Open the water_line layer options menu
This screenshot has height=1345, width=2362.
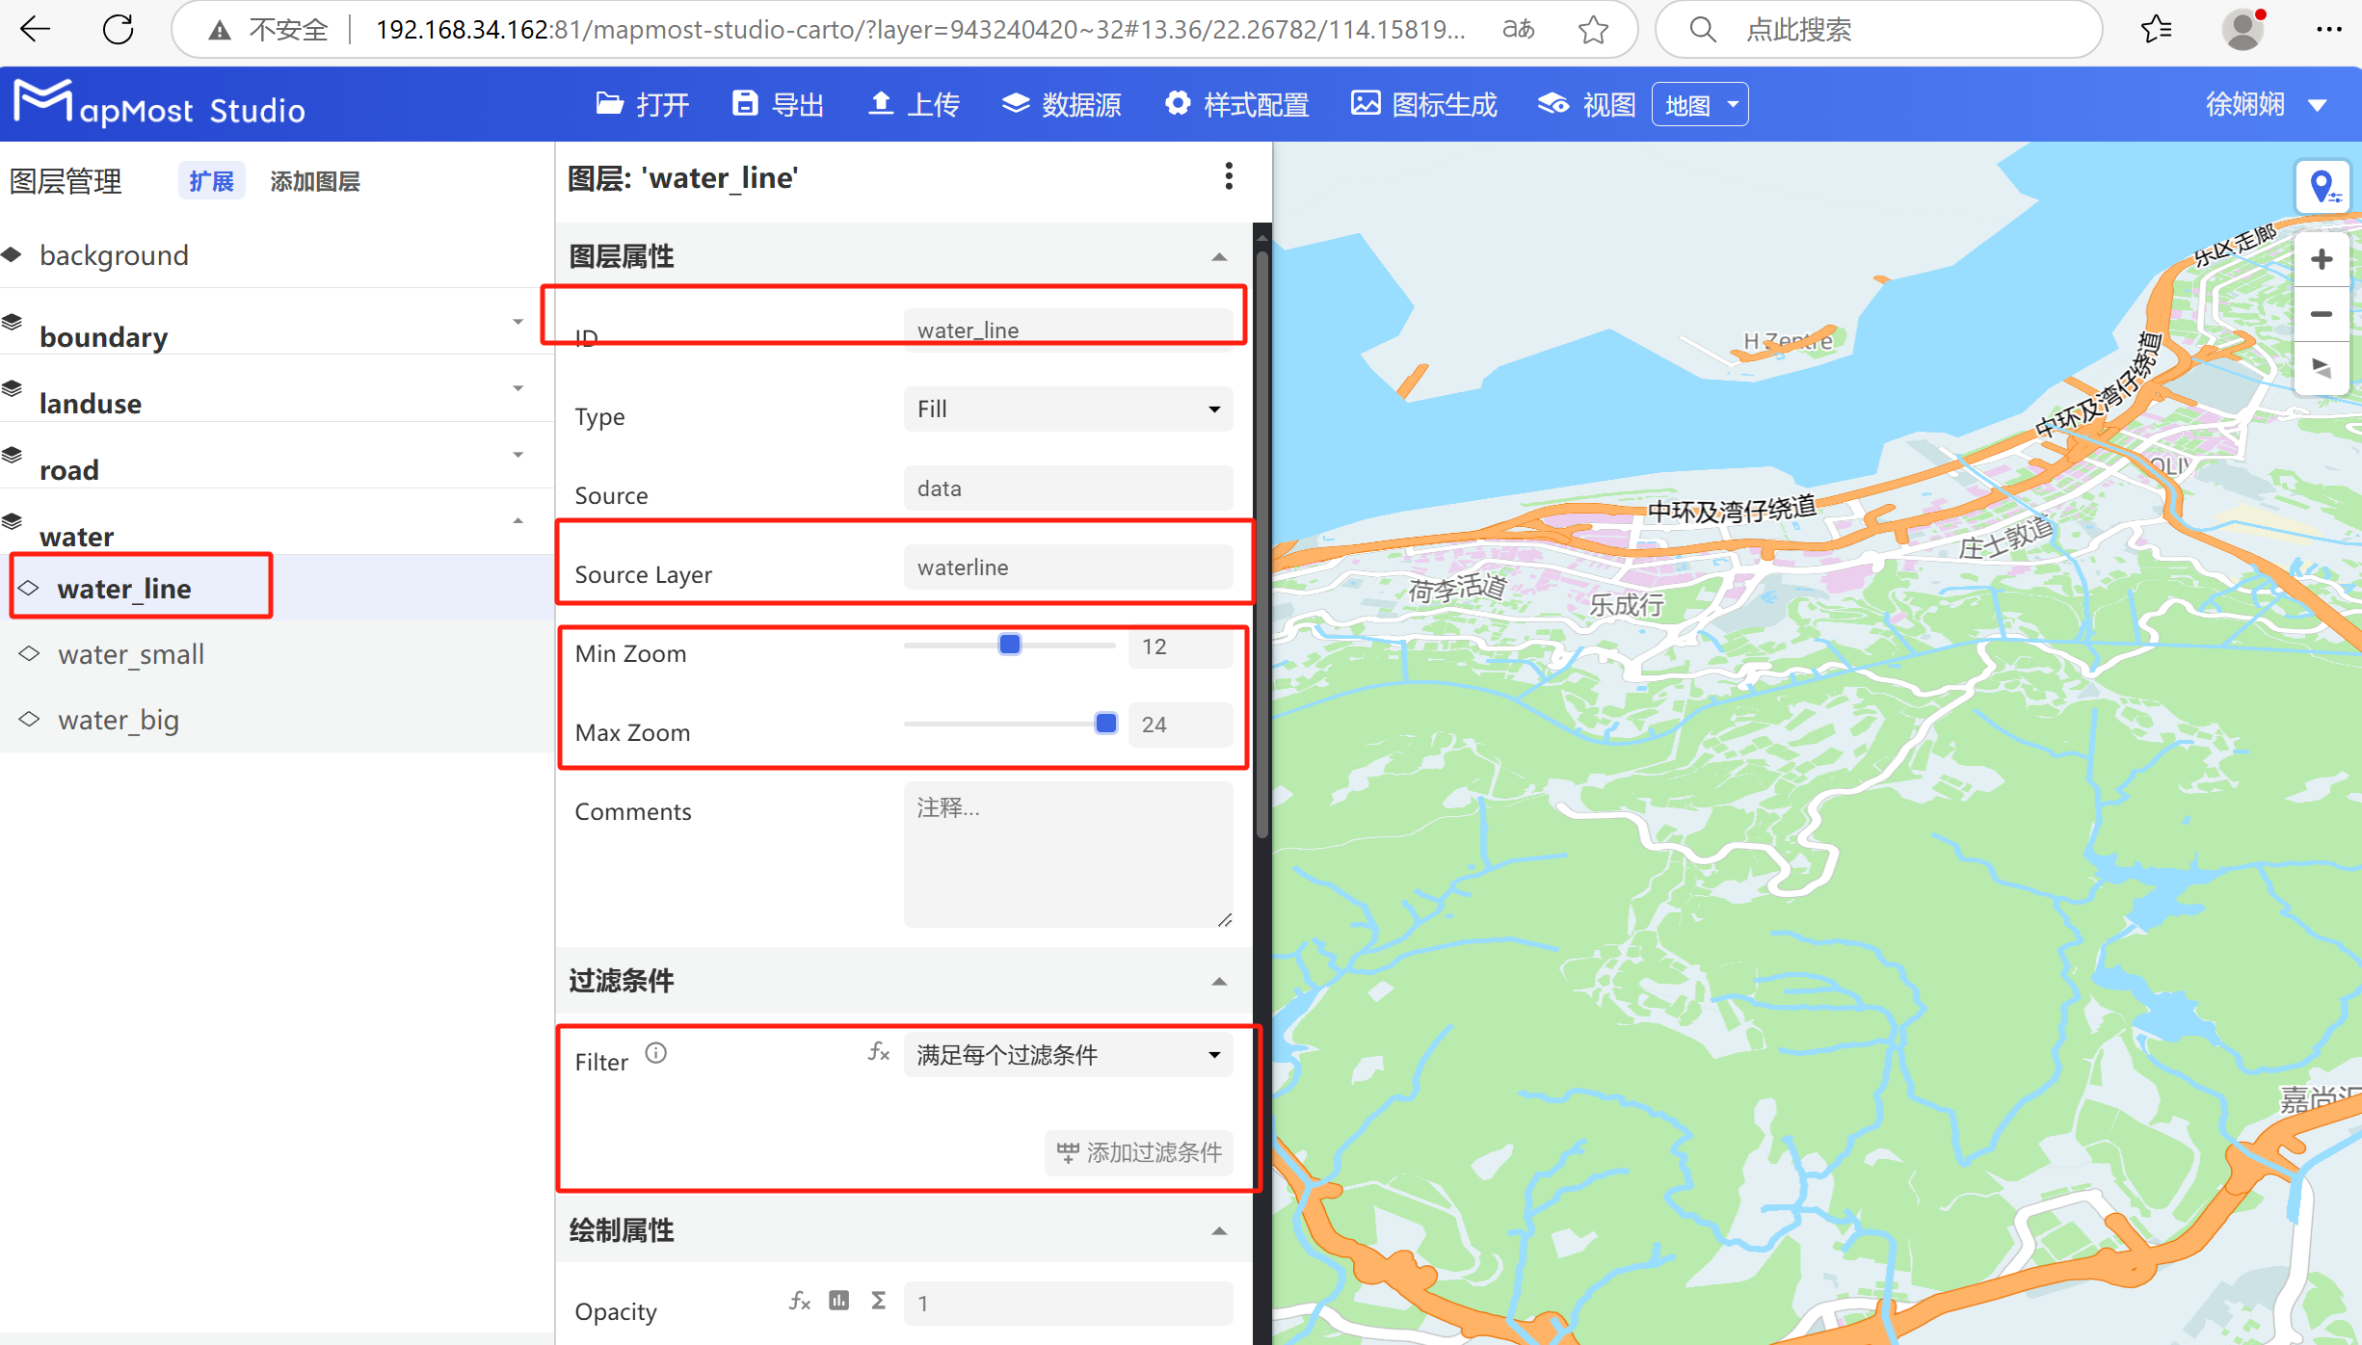coord(1229,176)
